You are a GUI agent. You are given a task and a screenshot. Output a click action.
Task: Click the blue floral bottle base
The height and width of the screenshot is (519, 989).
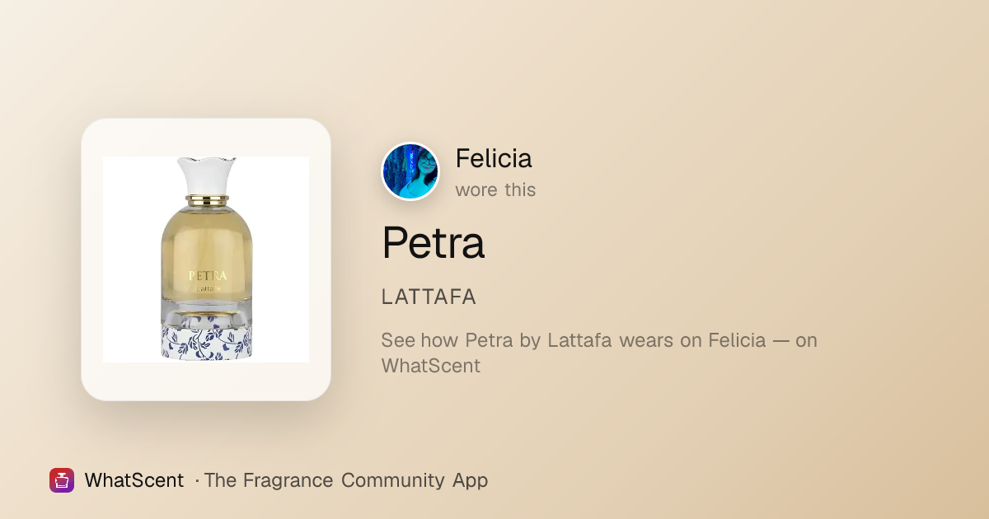pyautogui.click(x=207, y=342)
